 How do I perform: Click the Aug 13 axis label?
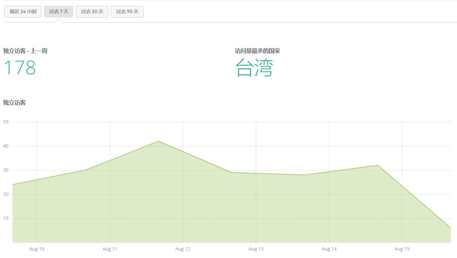click(256, 249)
